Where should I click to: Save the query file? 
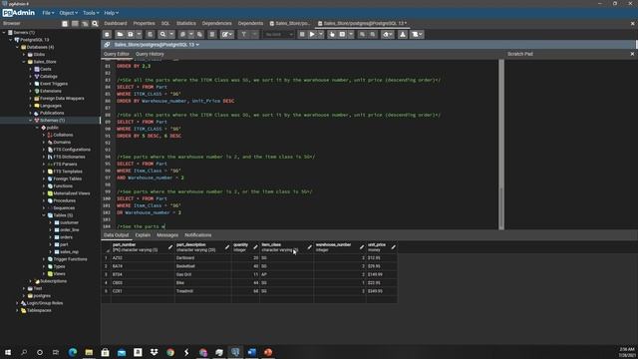(x=131, y=35)
